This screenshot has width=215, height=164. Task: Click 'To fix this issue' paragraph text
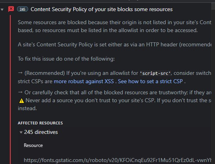pos(66,59)
